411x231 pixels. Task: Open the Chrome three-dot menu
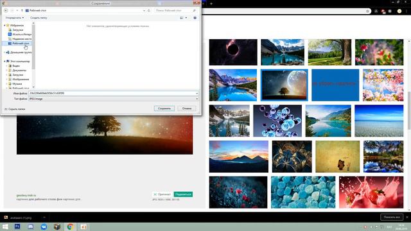point(407,11)
